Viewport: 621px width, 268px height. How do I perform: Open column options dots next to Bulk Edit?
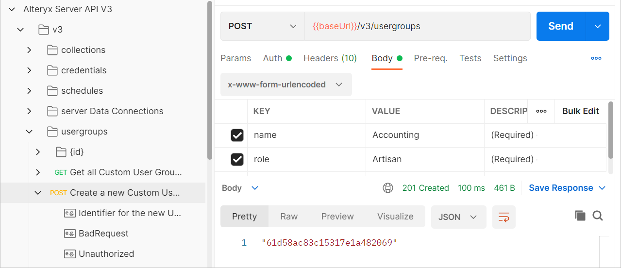541,111
